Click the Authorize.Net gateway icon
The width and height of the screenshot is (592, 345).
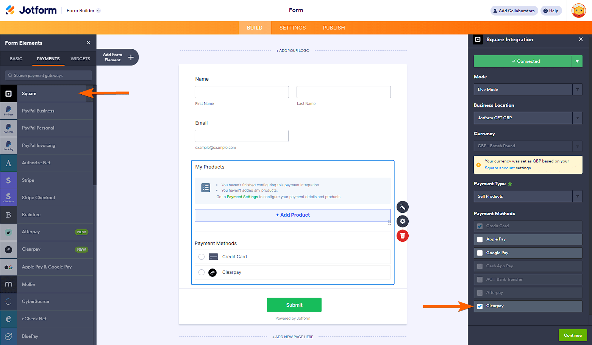9,163
